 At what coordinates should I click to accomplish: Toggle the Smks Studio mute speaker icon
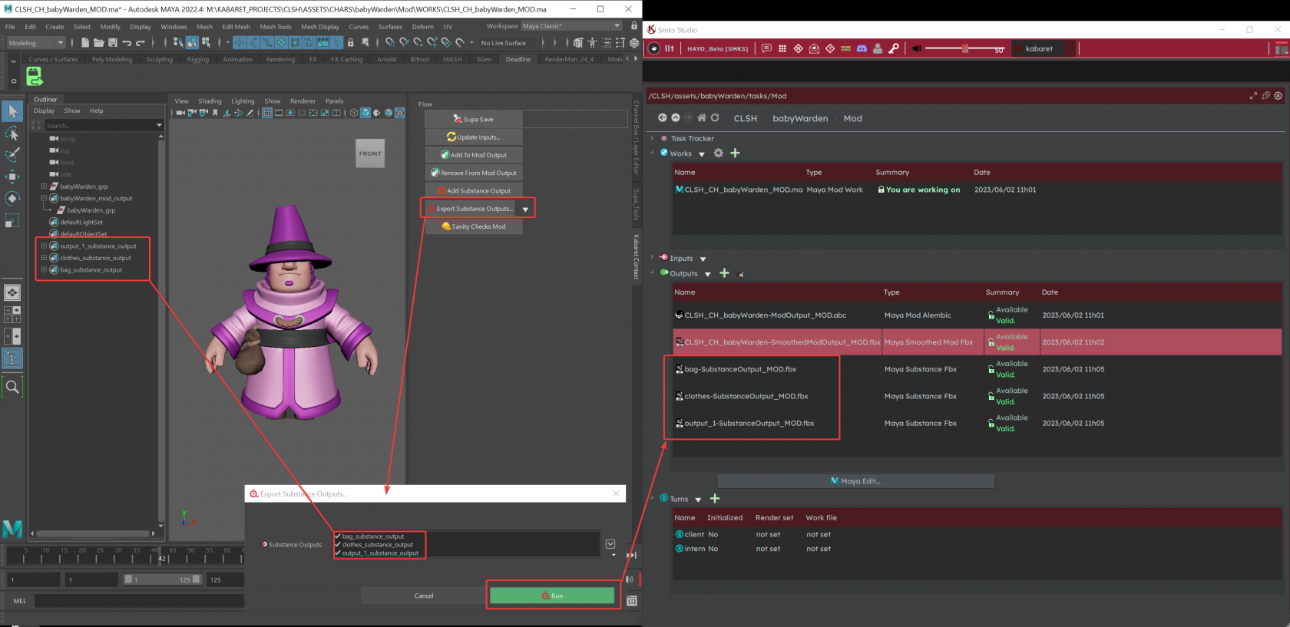[x=917, y=48]
